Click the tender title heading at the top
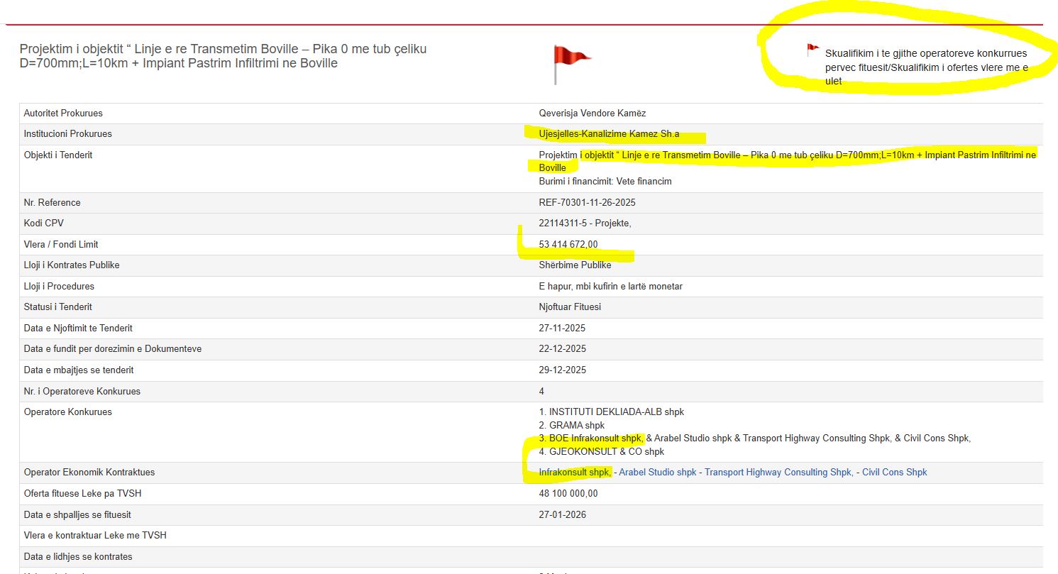The height and width of the screenshot is (574, 1058). (x=223, y=56)
